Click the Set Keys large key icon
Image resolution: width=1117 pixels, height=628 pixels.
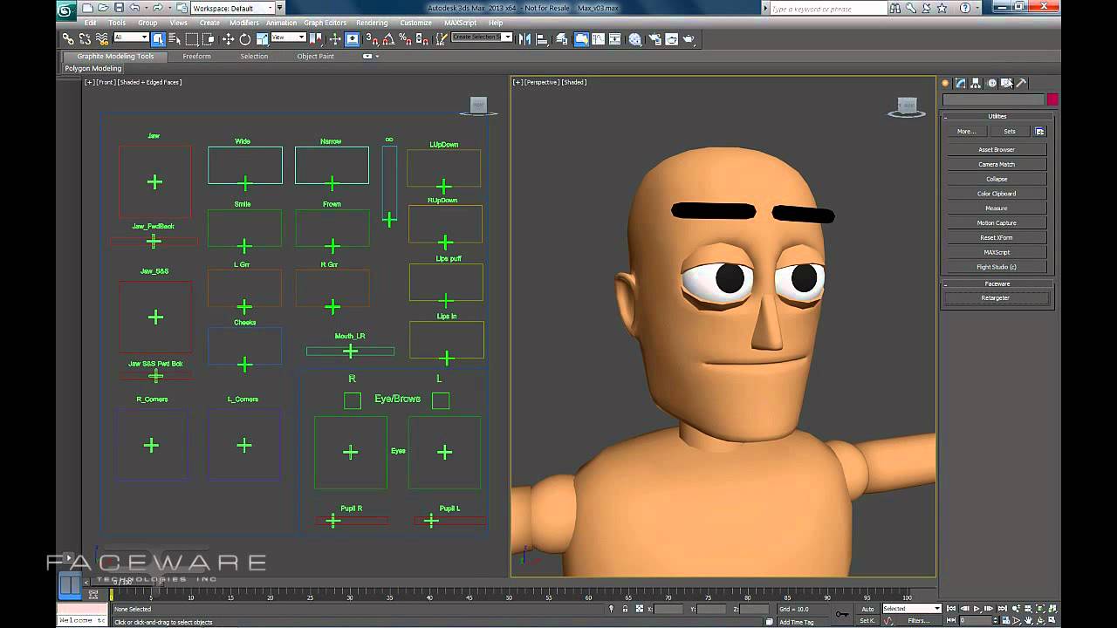tap(841, 614)
